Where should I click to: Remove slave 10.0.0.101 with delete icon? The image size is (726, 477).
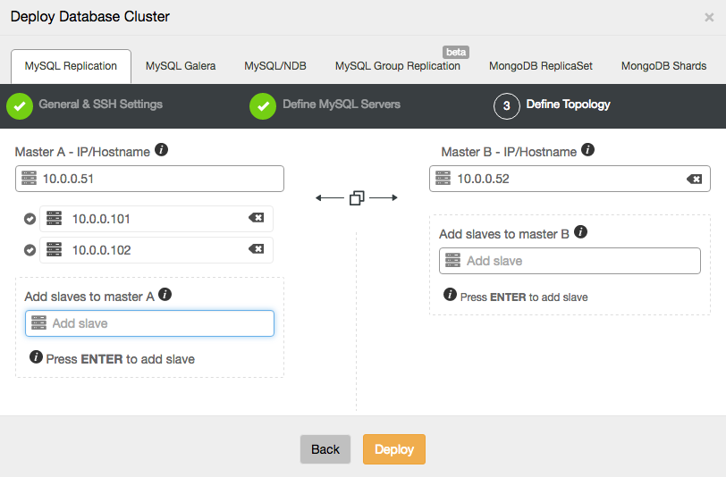pyautogui.click(x=256, y=217)
